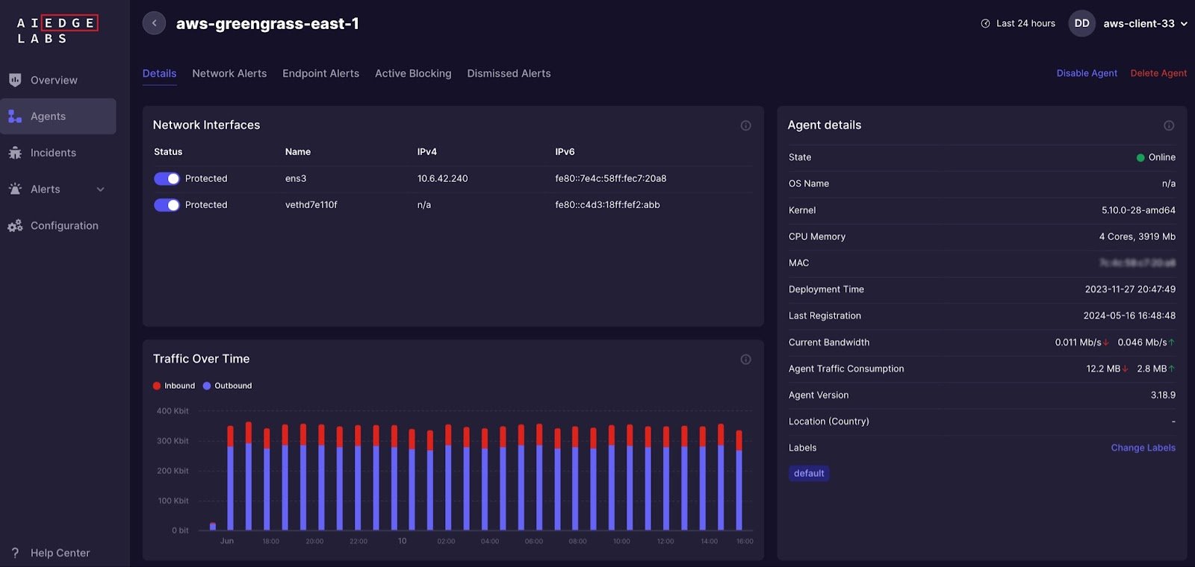This screenshot has height=567, width=1195.
Task: Switch to the Active Blocking tab
Action: 413,73
